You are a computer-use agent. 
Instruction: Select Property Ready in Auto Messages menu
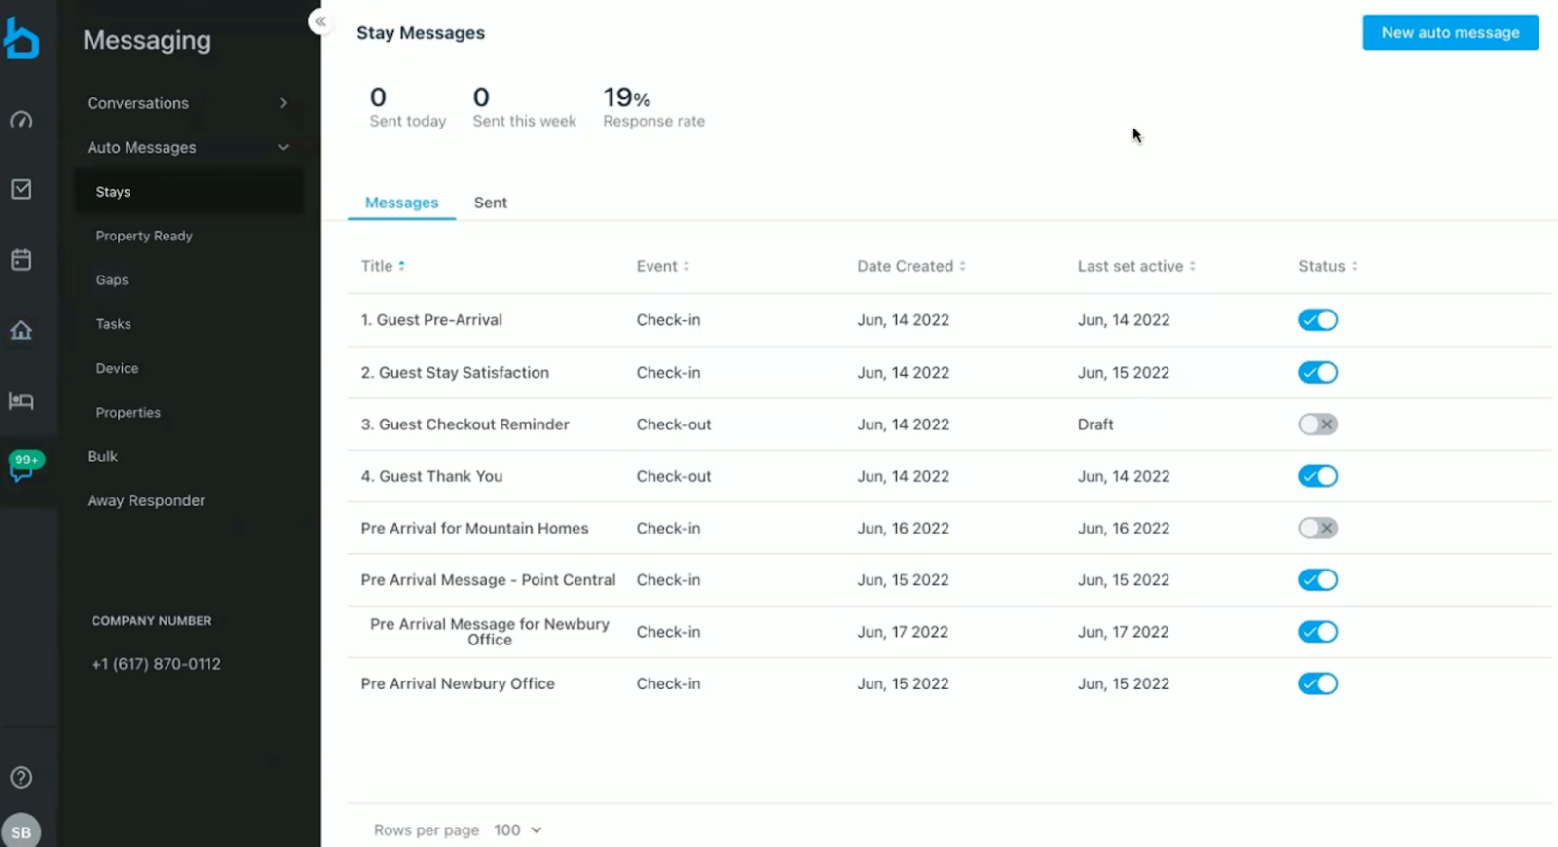pos(144,236)
